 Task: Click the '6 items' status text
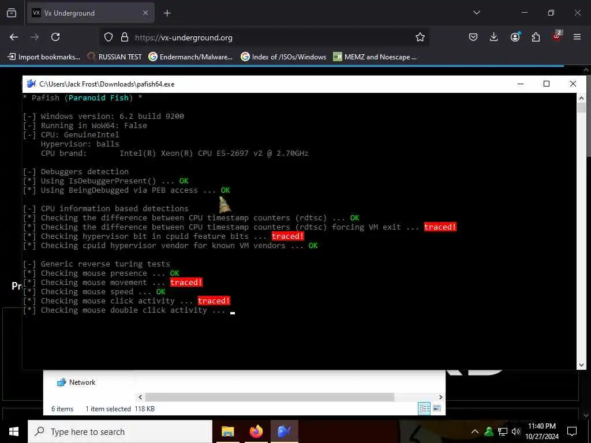[x=62, y=409]
